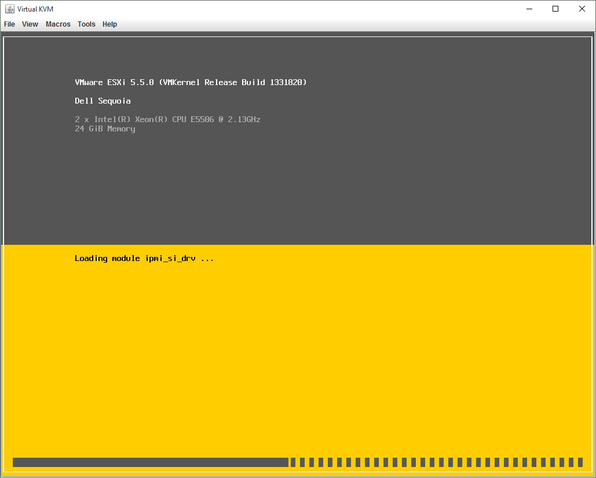Open the Help menu

point(109,24)
